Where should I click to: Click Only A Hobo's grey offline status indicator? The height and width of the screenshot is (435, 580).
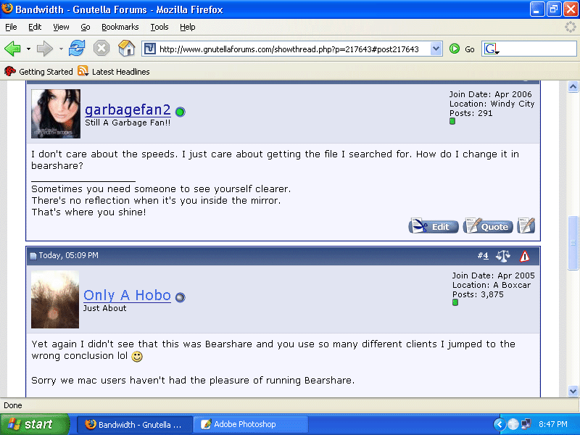180,297
